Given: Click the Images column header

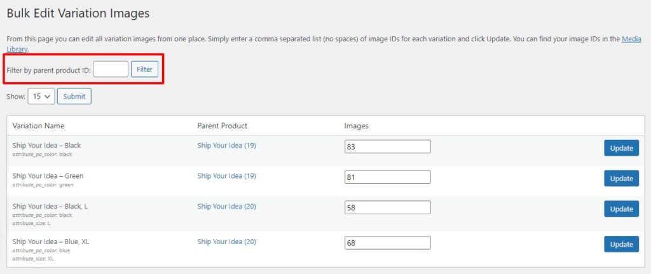Looking at the screenshot, I should tap(356, 126).
